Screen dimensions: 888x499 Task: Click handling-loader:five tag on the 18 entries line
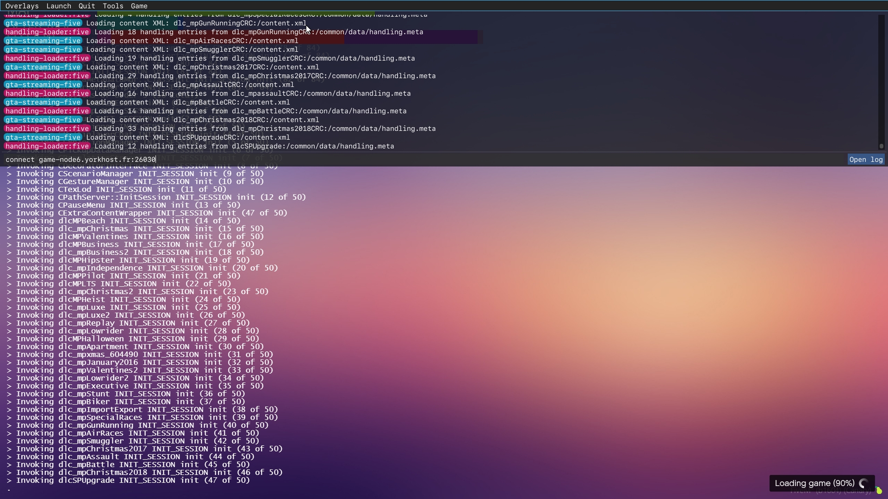tap(47, 32)
